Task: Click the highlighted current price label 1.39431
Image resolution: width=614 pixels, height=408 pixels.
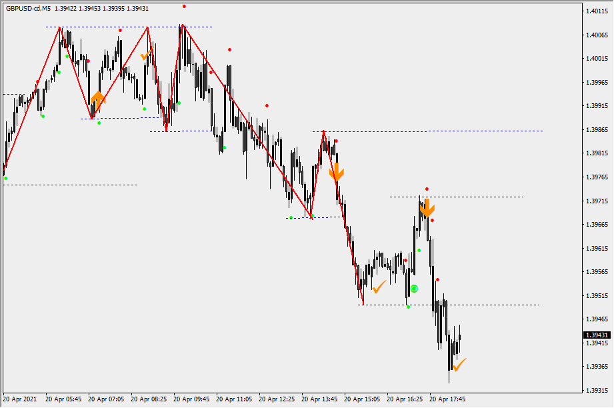Action: coord(597,335)
